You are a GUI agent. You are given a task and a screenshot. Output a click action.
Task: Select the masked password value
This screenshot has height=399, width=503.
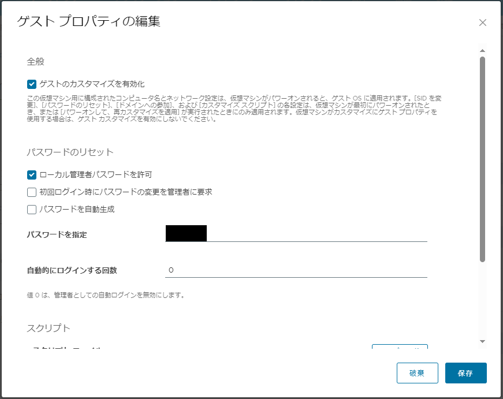pos(185,234)
